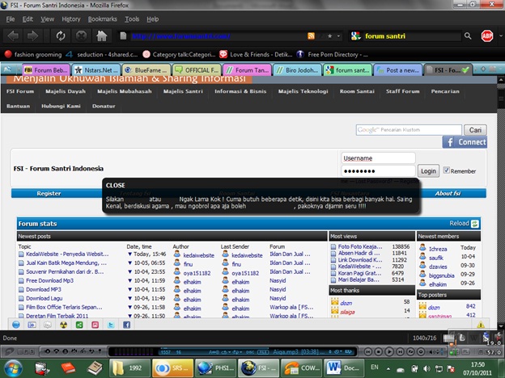Click the Forum stats Reload icon

pyautogui.click(x=475, y=224)
